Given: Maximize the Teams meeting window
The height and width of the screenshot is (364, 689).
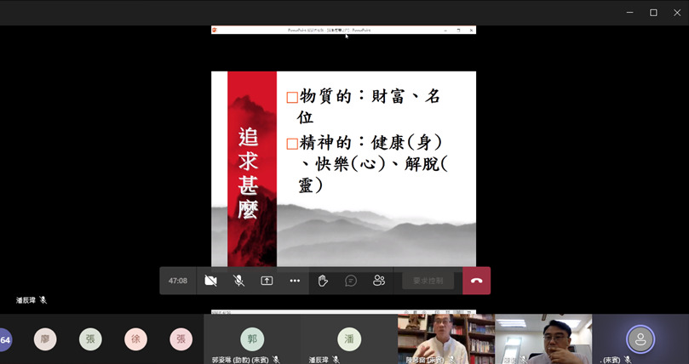Looking at the screenshot, I should (653, 13).
